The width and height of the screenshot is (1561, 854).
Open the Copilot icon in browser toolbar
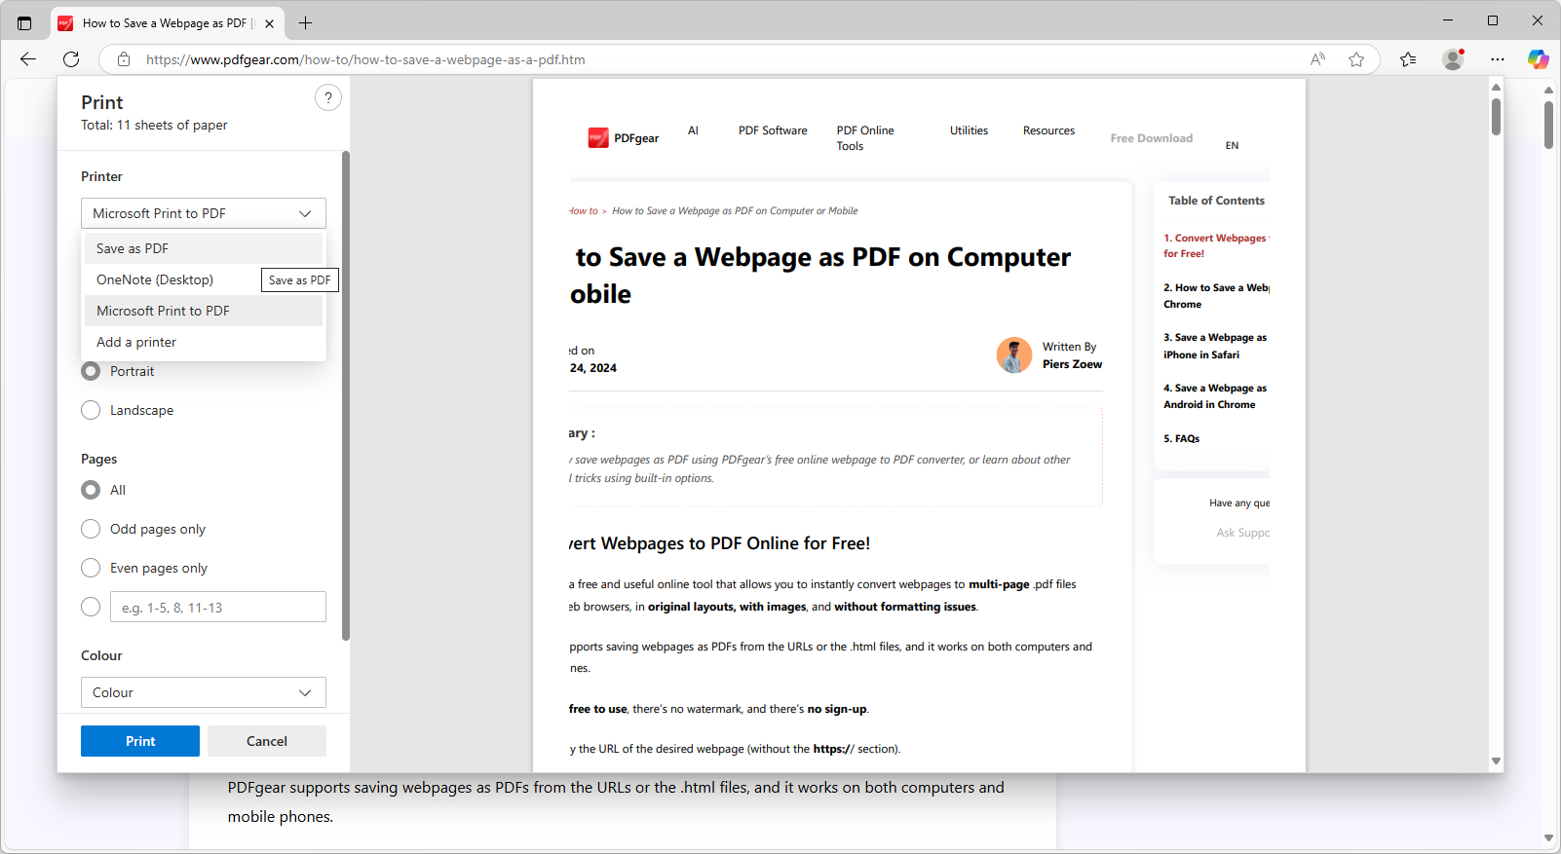[x=1538, y=59]
